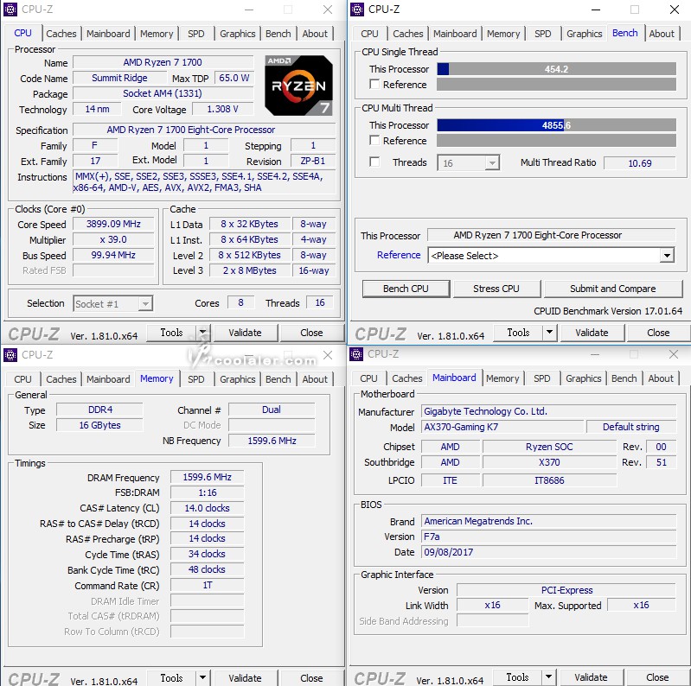
Task: Click Validate in the CPU window
Action: [x=245, y=333]
